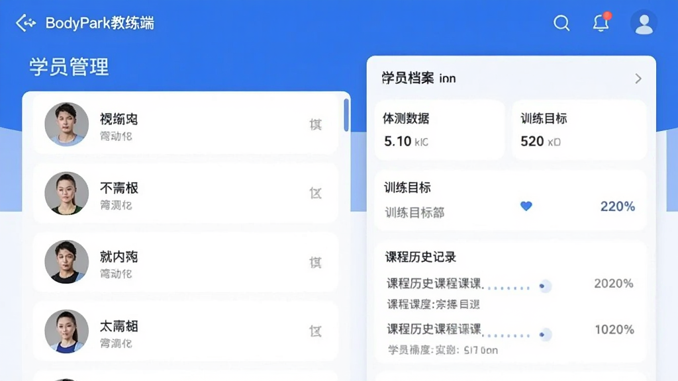Open 不需根 avatar photo
The height and width of the screenshot is (381, 678).
point(67,193)
